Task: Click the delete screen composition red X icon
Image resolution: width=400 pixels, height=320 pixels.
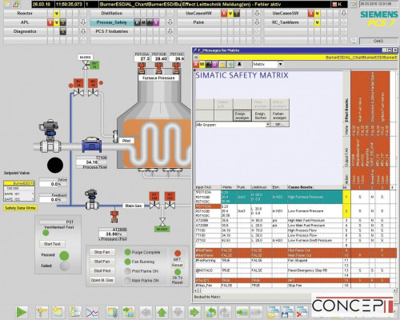Action: [x=302, y=312]
